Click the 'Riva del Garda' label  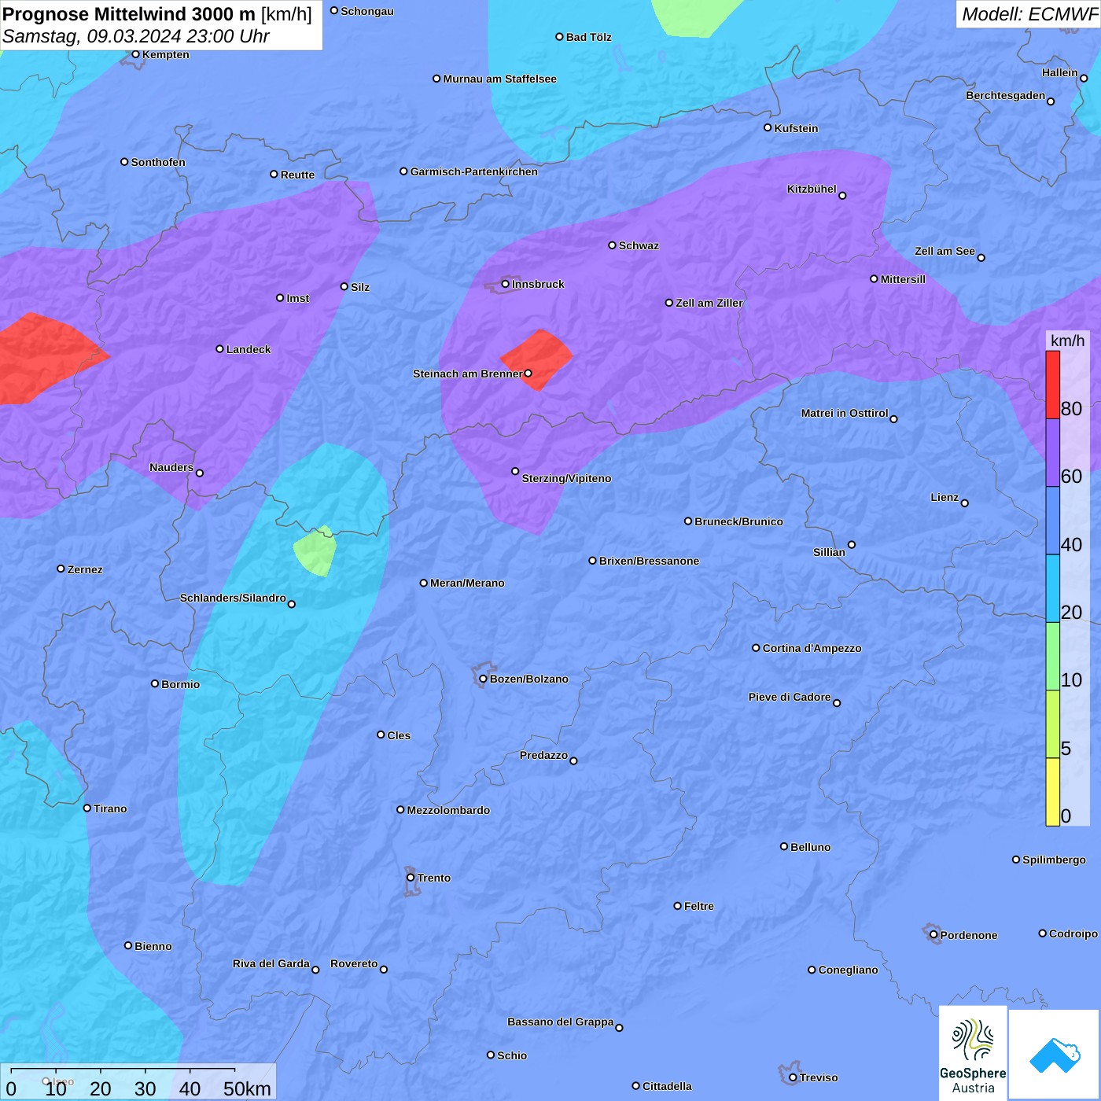point(271,963)
